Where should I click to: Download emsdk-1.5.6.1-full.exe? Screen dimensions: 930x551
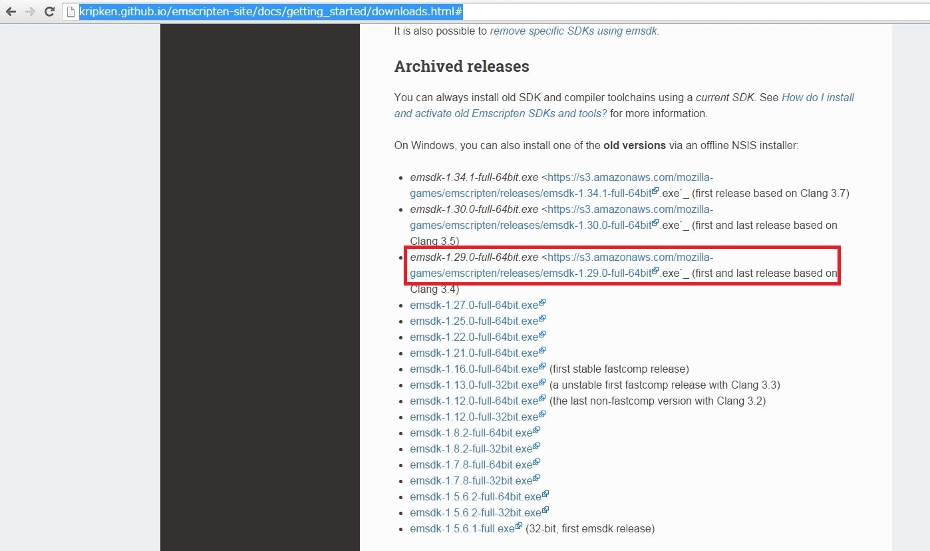[x=462, y=528]
